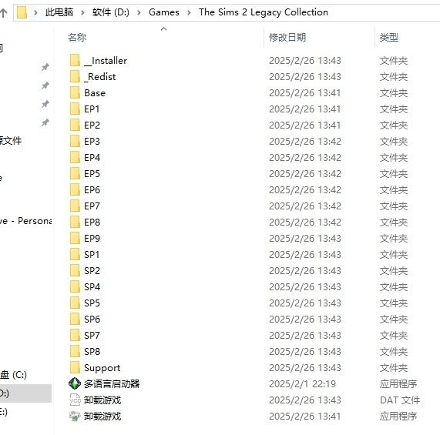440x435 pixels.
Task: Navigate to 软件 (D:) breadcrumb
Action: [x=111, y=12]
